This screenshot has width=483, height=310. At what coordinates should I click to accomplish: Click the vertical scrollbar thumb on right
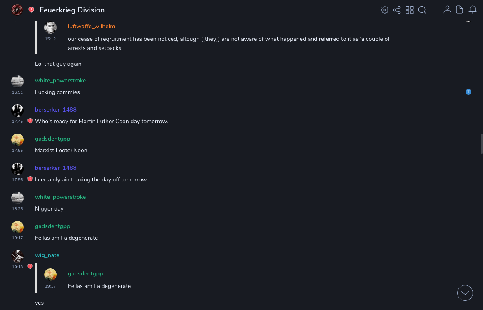pyautogui.click(x=481, y=144)
